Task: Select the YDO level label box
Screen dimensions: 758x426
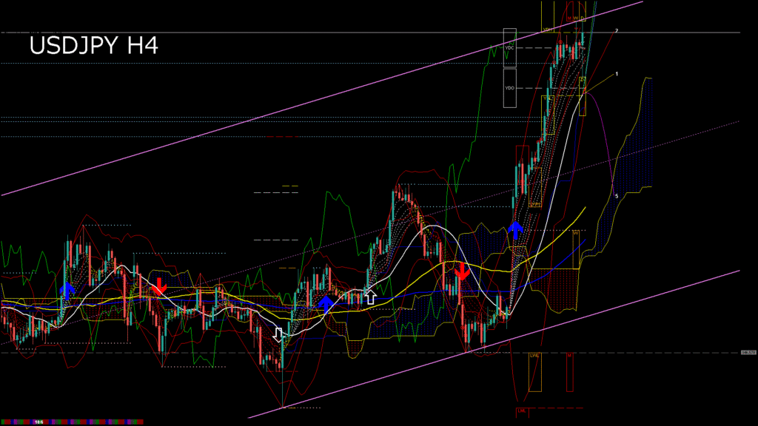Action: click(509, 88)
